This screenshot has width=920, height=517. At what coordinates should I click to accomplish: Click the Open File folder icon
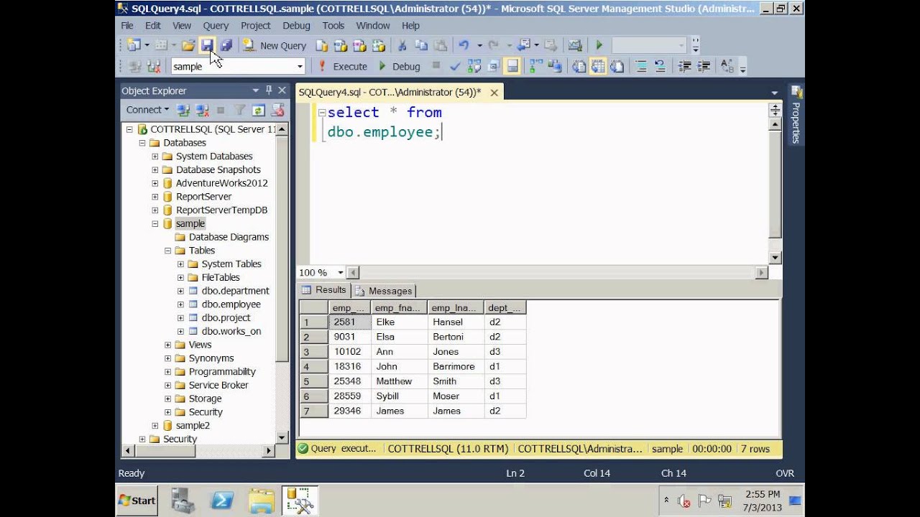(x=188, y=45)
